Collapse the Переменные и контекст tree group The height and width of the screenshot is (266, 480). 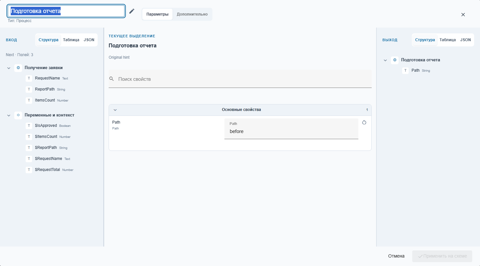9,115
